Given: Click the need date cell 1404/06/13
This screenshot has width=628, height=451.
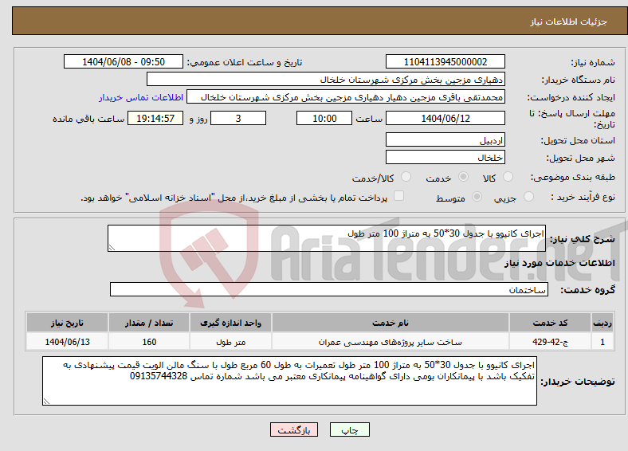Looking at the screenshot, I should tap(67, 342).
